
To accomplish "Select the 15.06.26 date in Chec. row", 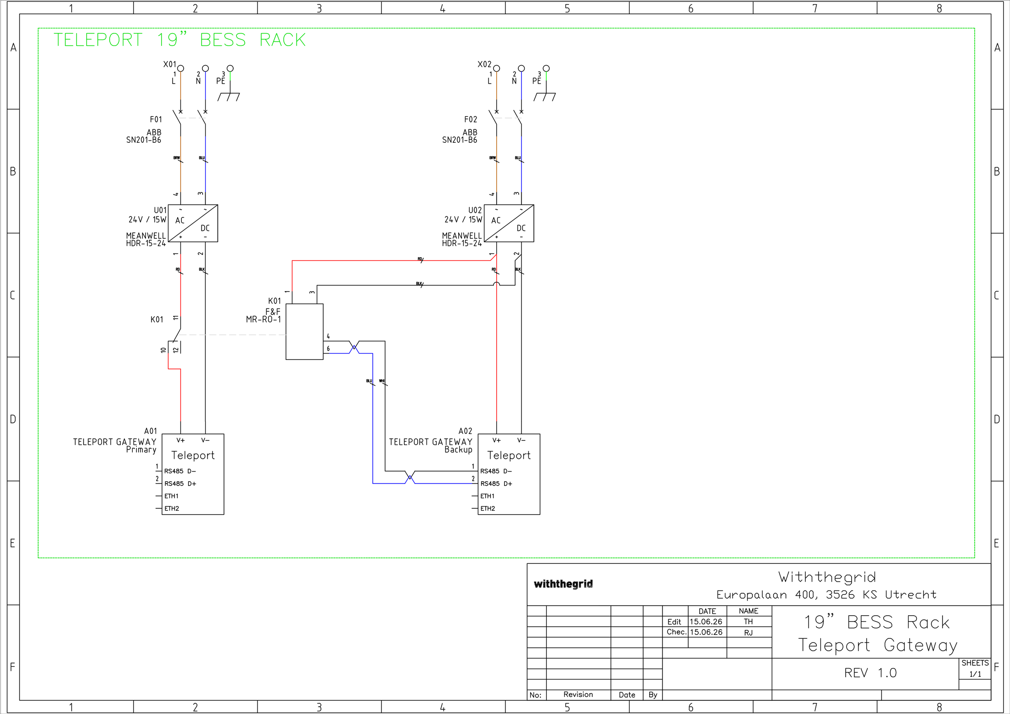I will coord(706,632).
